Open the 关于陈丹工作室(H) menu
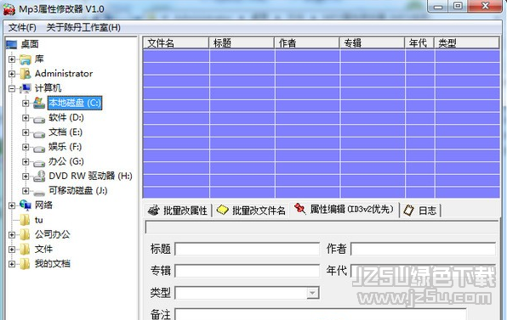The height and width of the screenshot is (320, 507). coord(83,28)
